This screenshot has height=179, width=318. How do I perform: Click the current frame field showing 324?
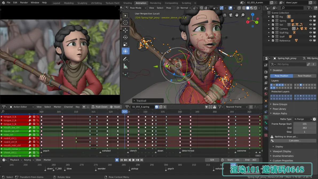point(212,160)
